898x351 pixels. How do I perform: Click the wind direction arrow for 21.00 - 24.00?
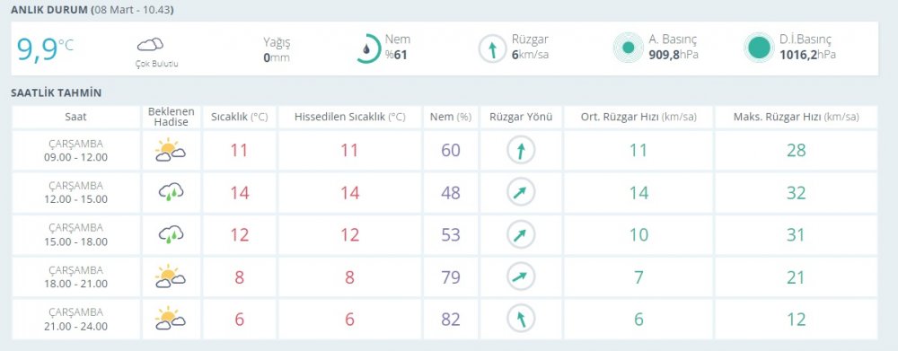click(x=521, y=319)
